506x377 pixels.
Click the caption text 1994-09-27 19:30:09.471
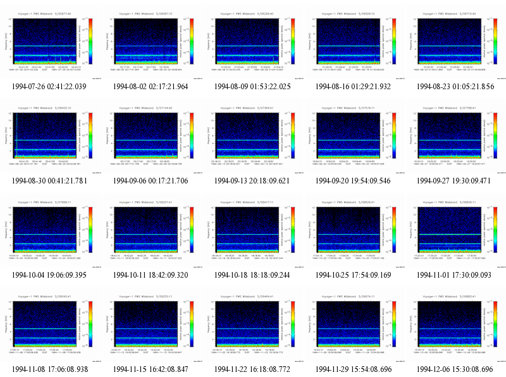pyautogui.click(x=454, y=181)
